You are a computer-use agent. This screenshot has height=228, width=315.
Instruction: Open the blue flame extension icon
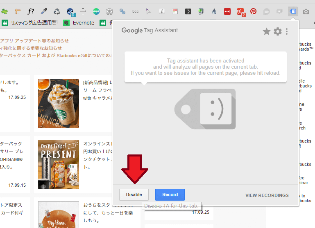214,11
